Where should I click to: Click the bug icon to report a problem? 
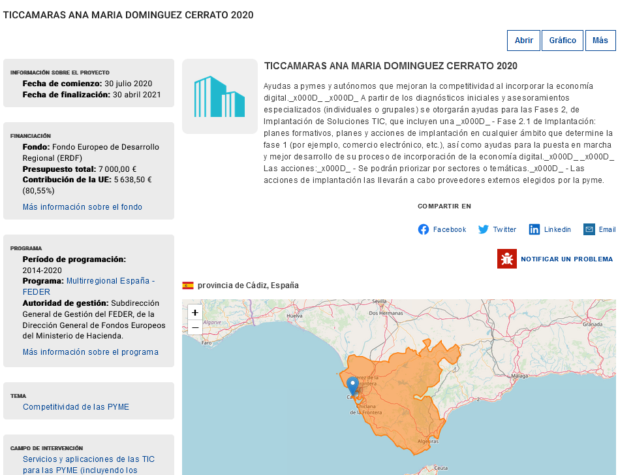coord(506,259)
